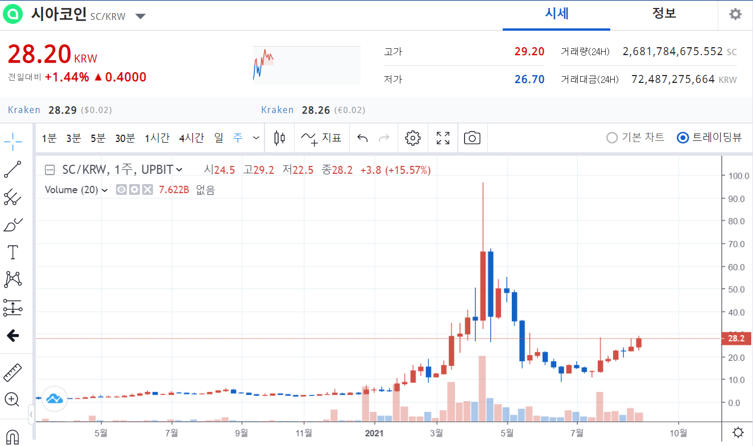The width and height of the screenshot is (753, 446).
Task: Select the 기본 차트 radio option
Action: click(635, 137)
